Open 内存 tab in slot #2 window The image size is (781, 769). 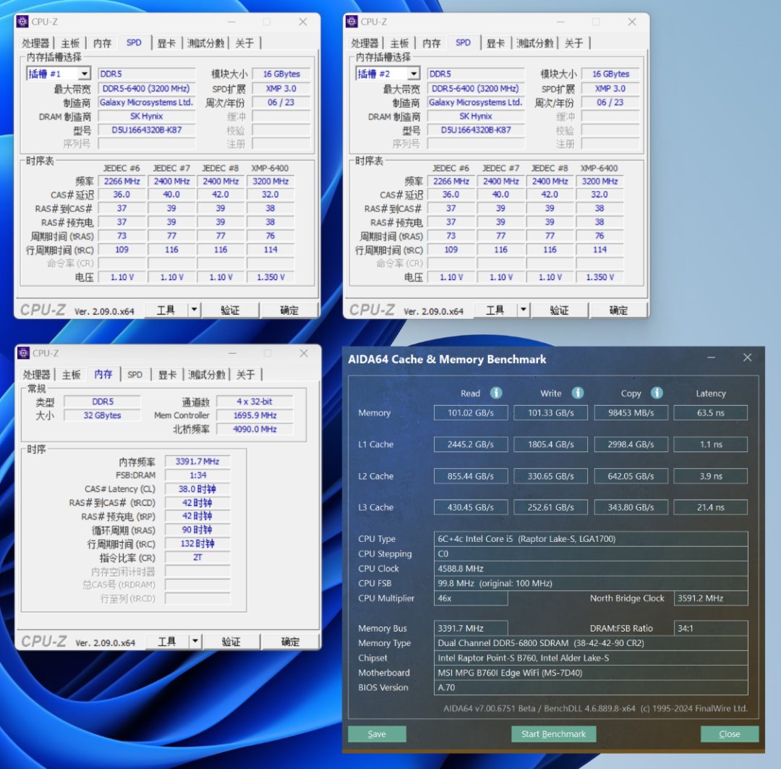pyautogui.click(x=431, y=43)
